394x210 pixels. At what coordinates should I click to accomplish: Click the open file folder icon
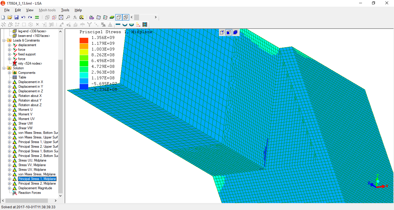click(x=10, y=17)
